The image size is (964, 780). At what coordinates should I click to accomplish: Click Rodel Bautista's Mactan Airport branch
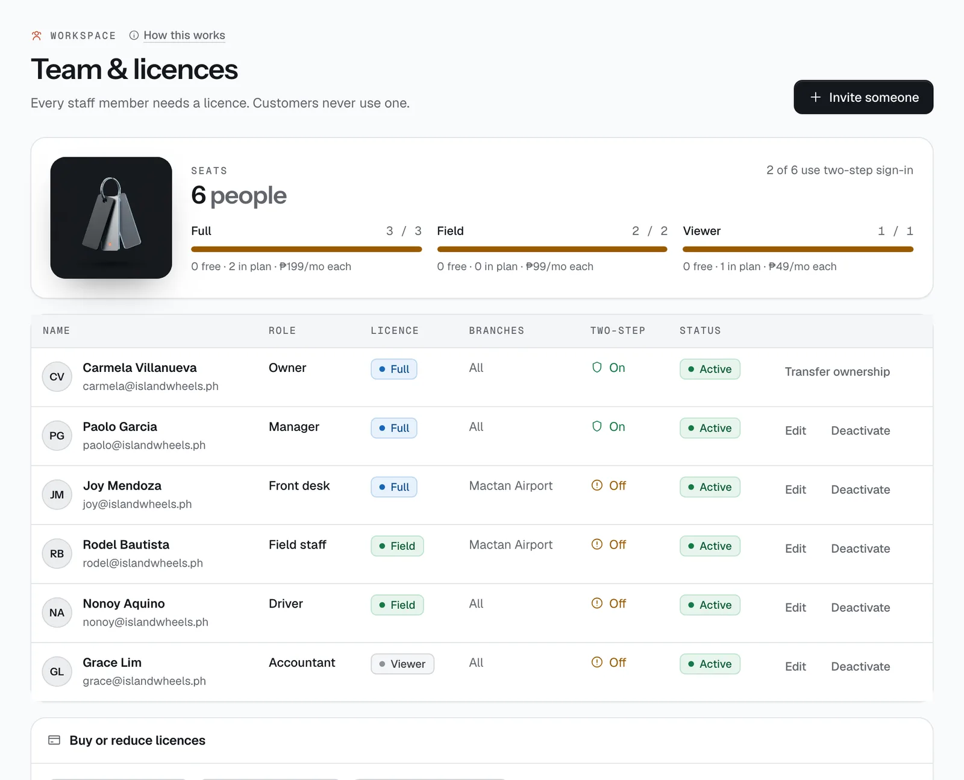click(511, 545)
